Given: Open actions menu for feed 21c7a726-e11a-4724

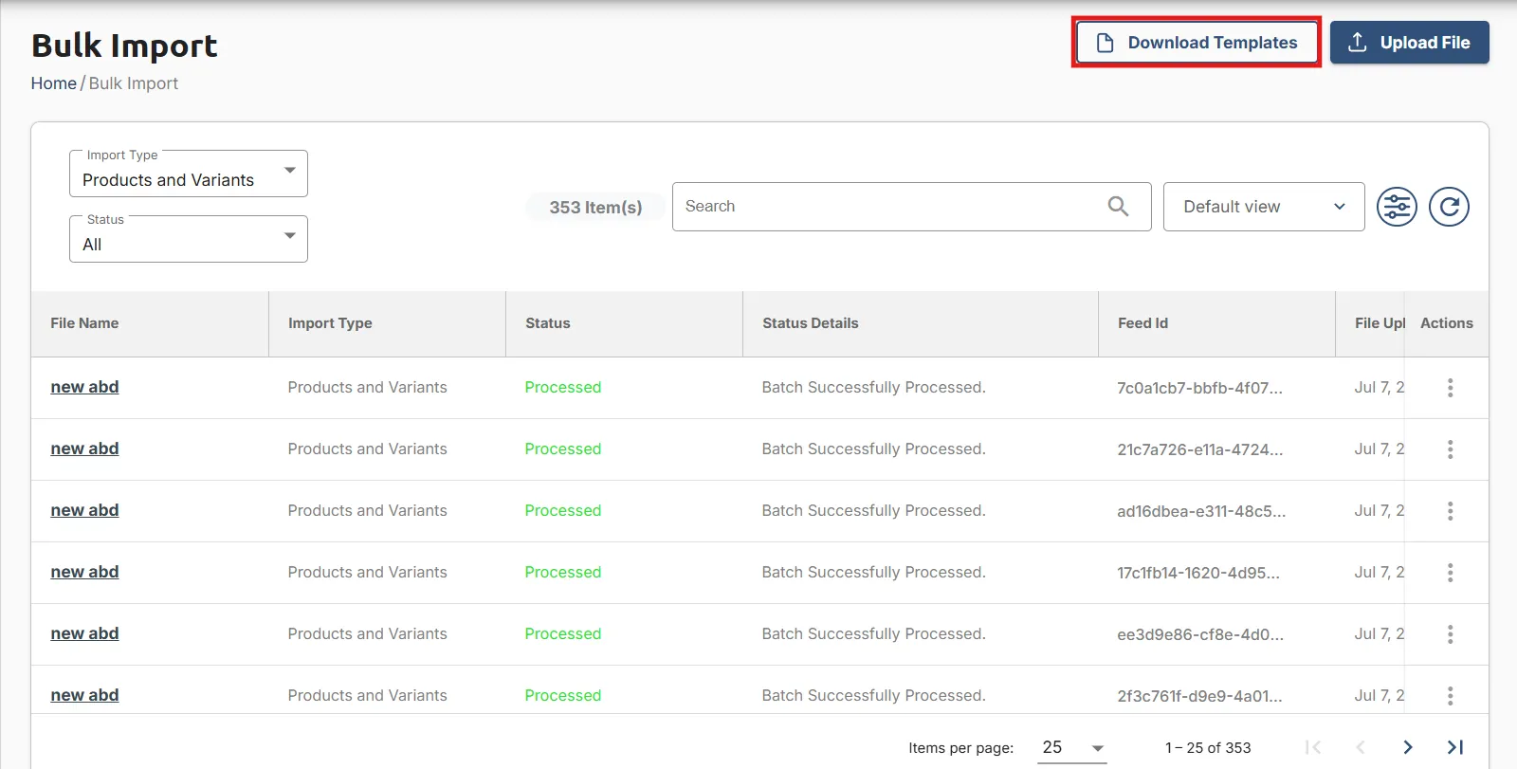Looking at the screenshot, I should click(x=1450, y=449).
